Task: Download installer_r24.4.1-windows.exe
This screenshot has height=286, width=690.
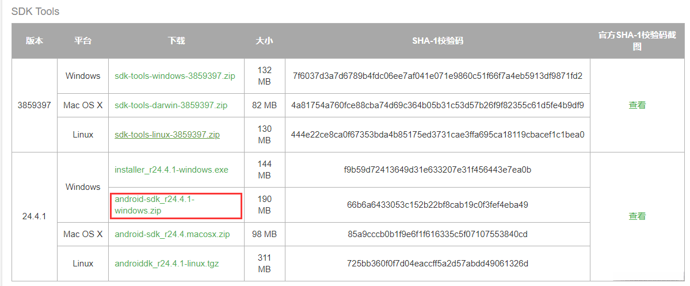Action: click(171, 170)
